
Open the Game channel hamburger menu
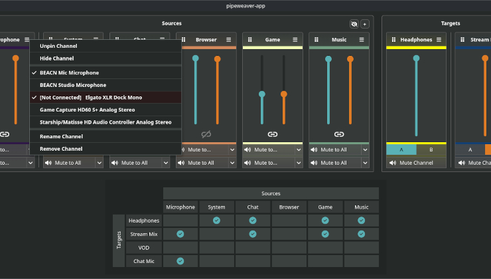click(295, 40)
